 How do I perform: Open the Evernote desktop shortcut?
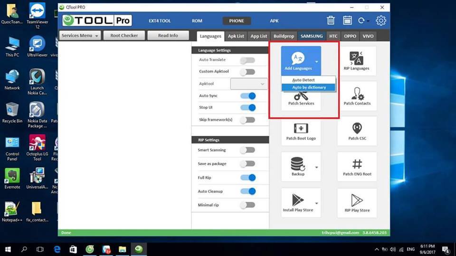12,178
